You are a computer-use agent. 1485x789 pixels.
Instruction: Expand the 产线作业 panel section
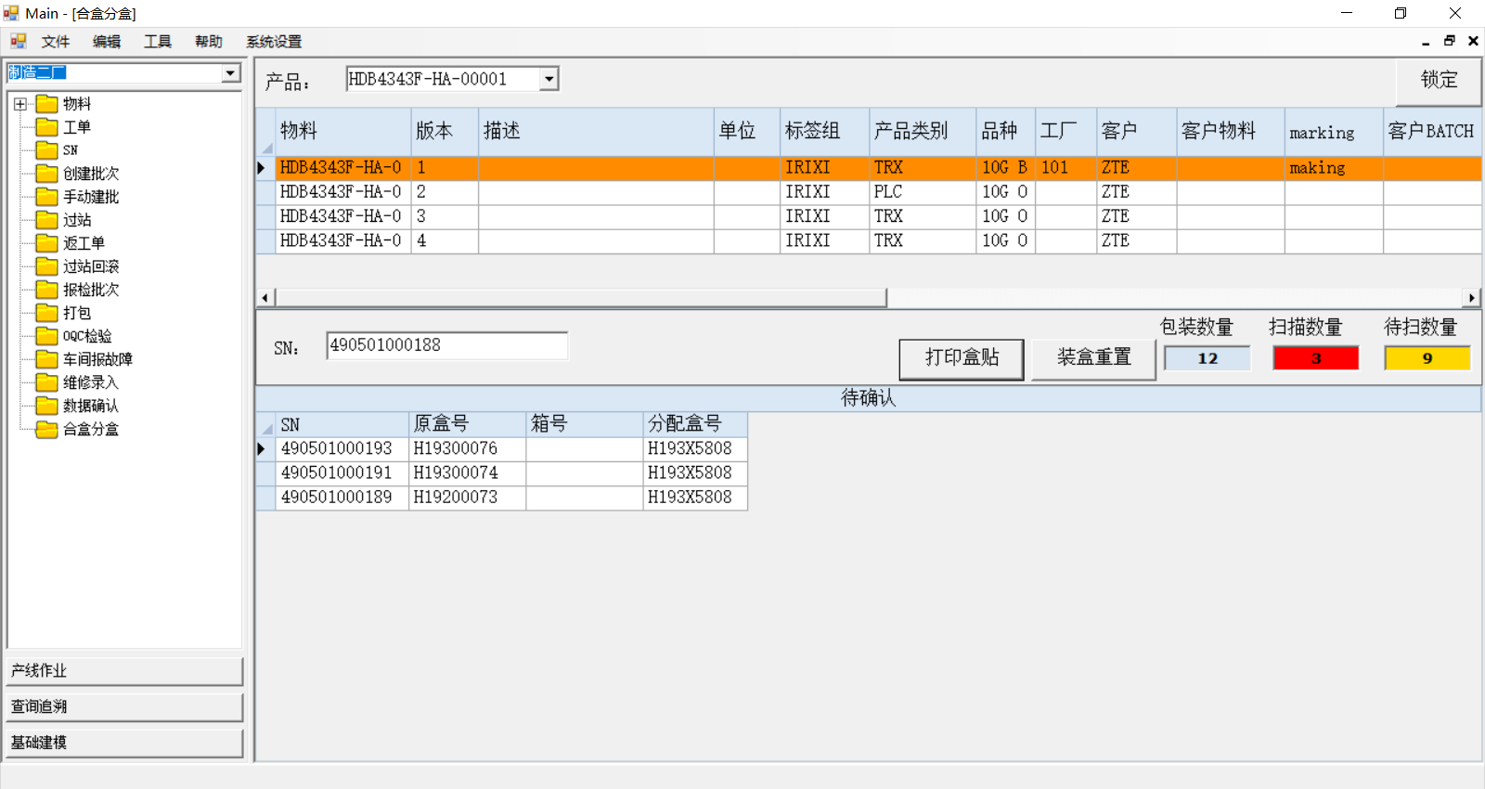click(124, 670)
